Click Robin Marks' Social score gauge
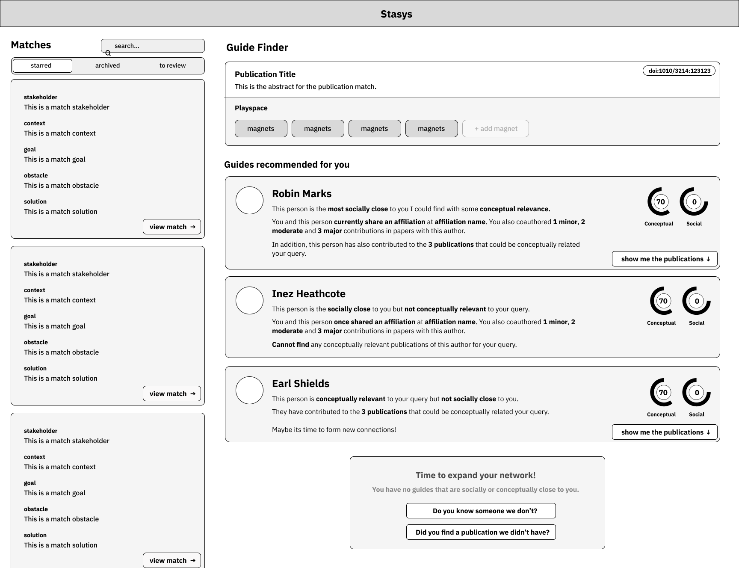 click(x=694, y=202)
